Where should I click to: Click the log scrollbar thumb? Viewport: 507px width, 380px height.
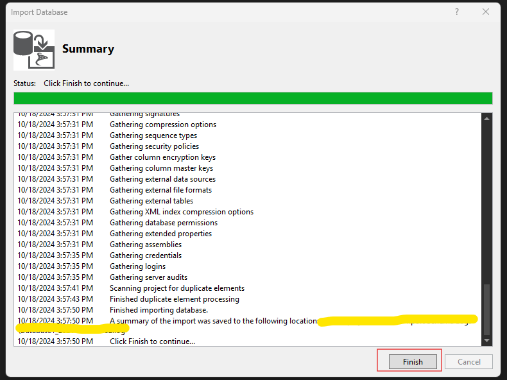[486, 309]
